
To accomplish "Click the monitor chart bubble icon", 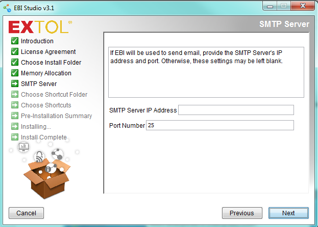I will pos(23,147).
